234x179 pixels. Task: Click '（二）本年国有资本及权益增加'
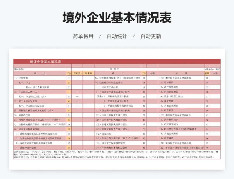[x=181, y=78]
